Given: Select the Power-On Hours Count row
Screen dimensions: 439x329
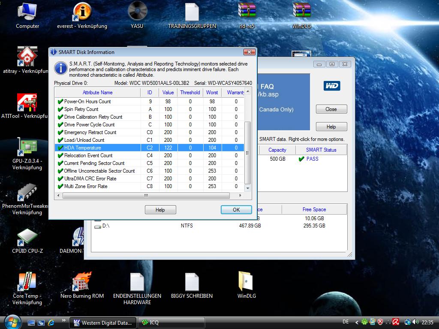Looking at the screenshot, I should click(150, 102).
